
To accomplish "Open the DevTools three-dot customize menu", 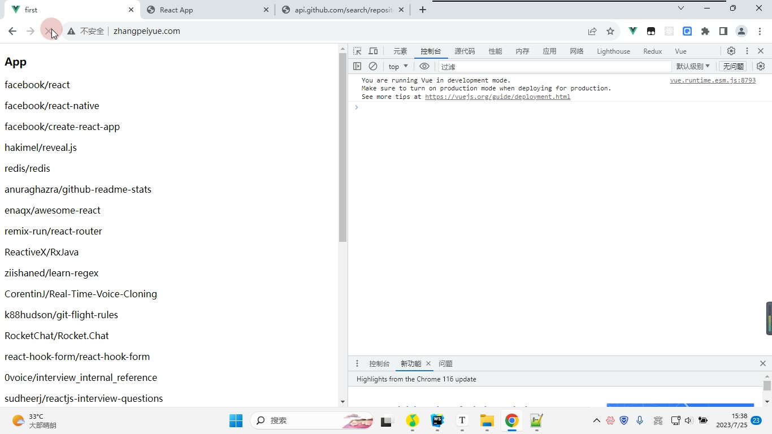I will [747, 51].
